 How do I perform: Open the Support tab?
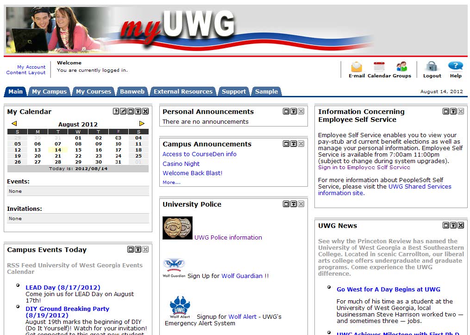pos(234,91)
